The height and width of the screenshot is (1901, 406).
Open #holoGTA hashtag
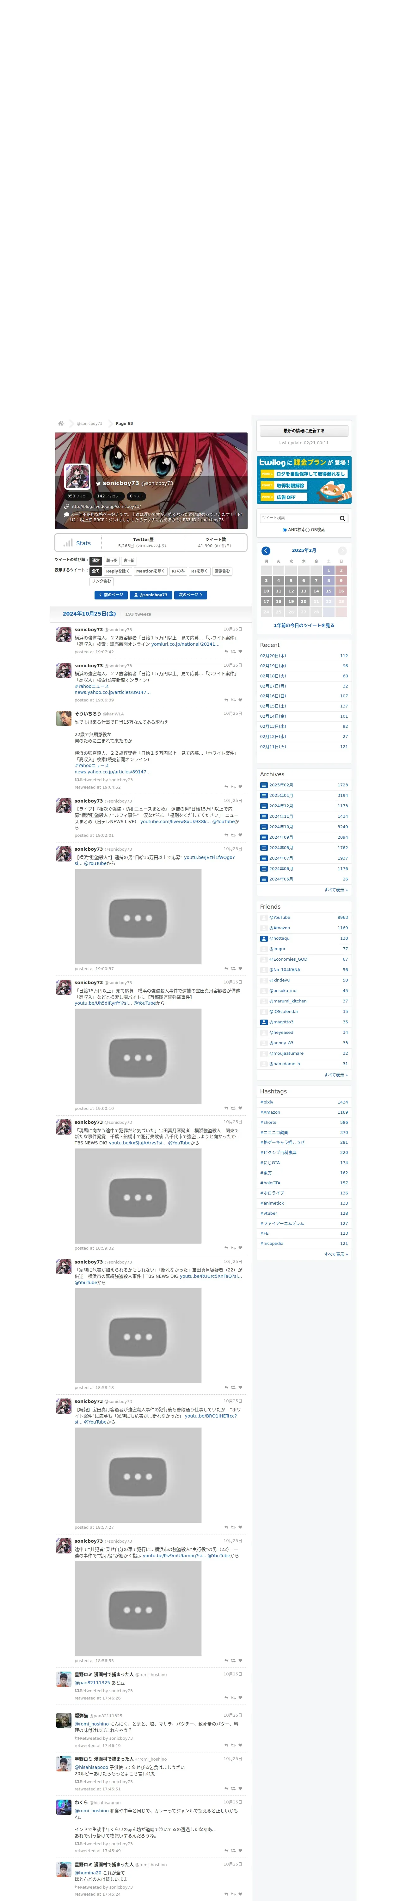270,1183
